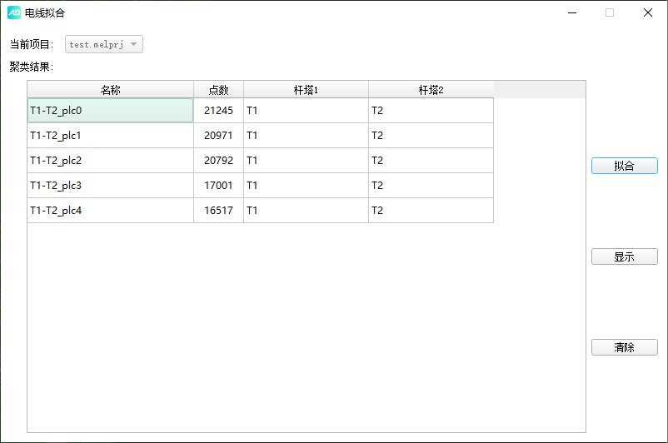Select the T1-T2_plc1 name cell
This screenshot has height=443, width=668.
pos(110,136)
